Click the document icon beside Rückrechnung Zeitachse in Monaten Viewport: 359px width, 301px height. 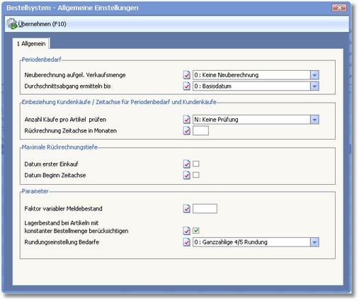coord(186,130)
